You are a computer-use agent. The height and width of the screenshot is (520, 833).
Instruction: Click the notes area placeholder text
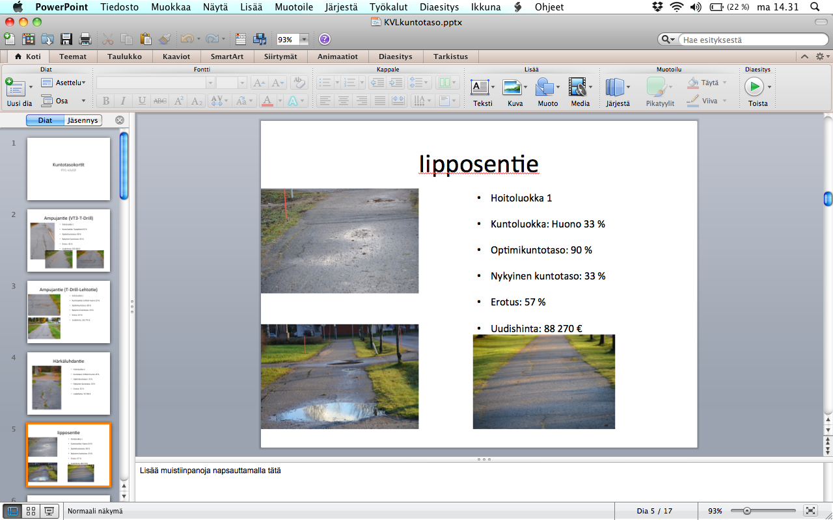pyautogui.click(x=210, y=470)
